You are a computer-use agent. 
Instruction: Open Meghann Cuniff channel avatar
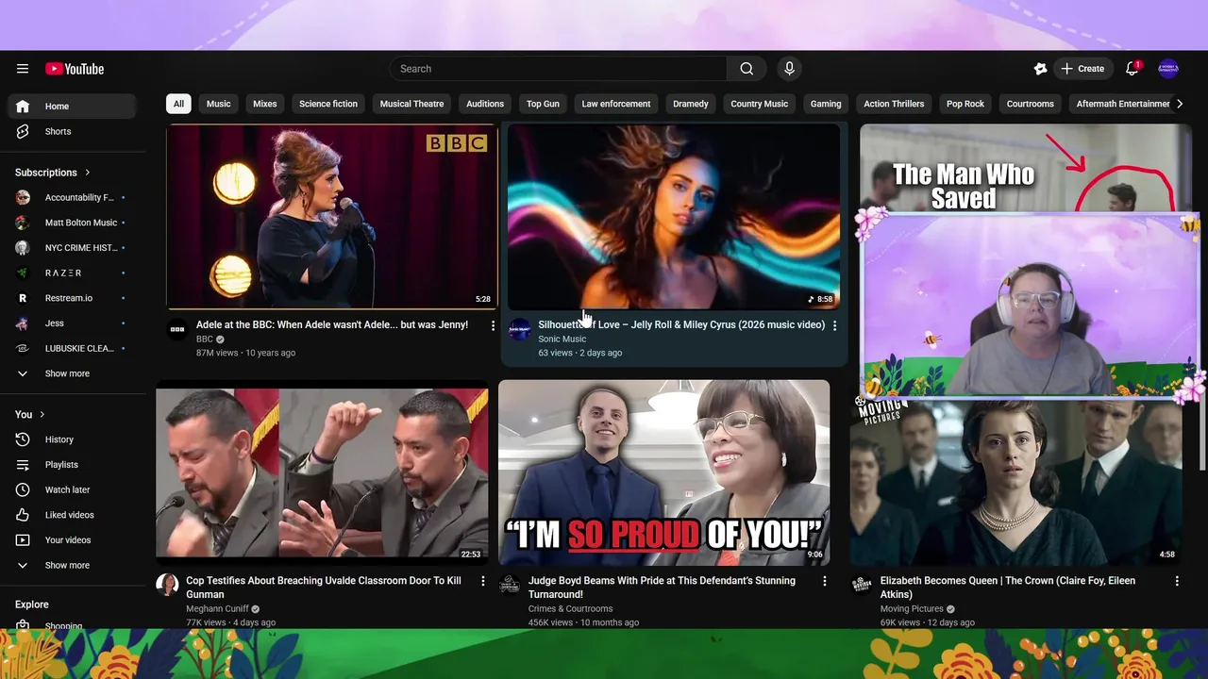click(x=167, y=586)
